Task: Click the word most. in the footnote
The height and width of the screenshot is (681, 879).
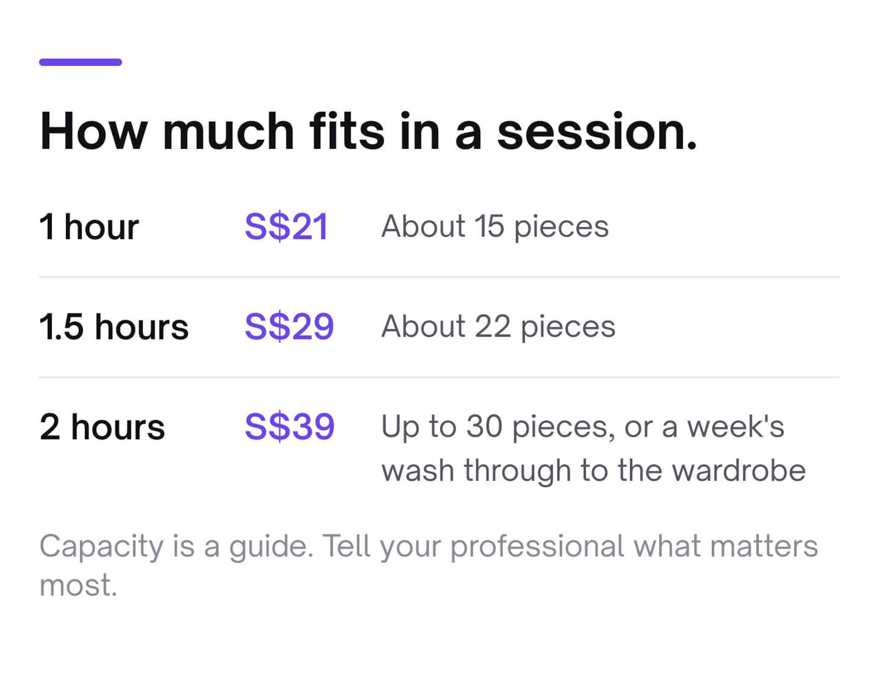Action: click(x=78, y=586)
